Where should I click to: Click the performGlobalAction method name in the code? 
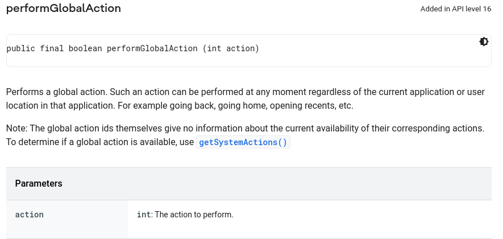152,48
